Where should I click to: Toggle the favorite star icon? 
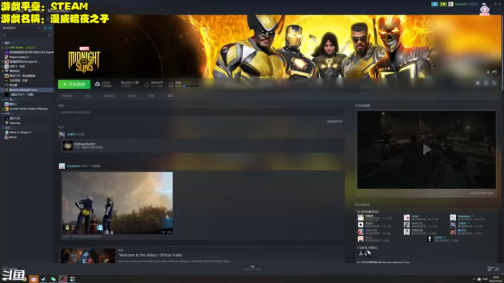pyautogui.click(x=495, y=83)
